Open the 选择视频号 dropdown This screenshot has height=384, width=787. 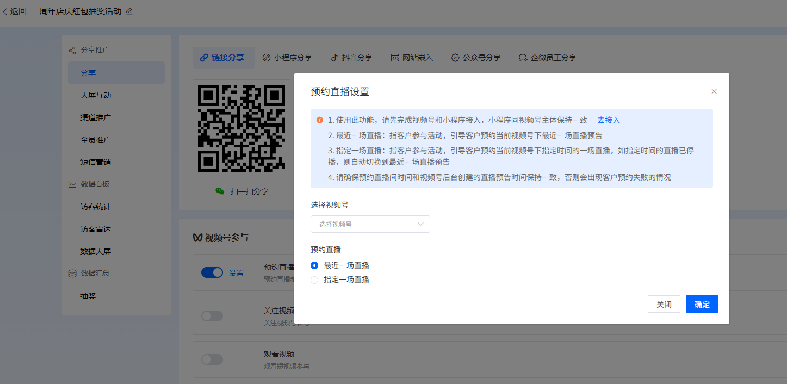[x=370, y=224]
